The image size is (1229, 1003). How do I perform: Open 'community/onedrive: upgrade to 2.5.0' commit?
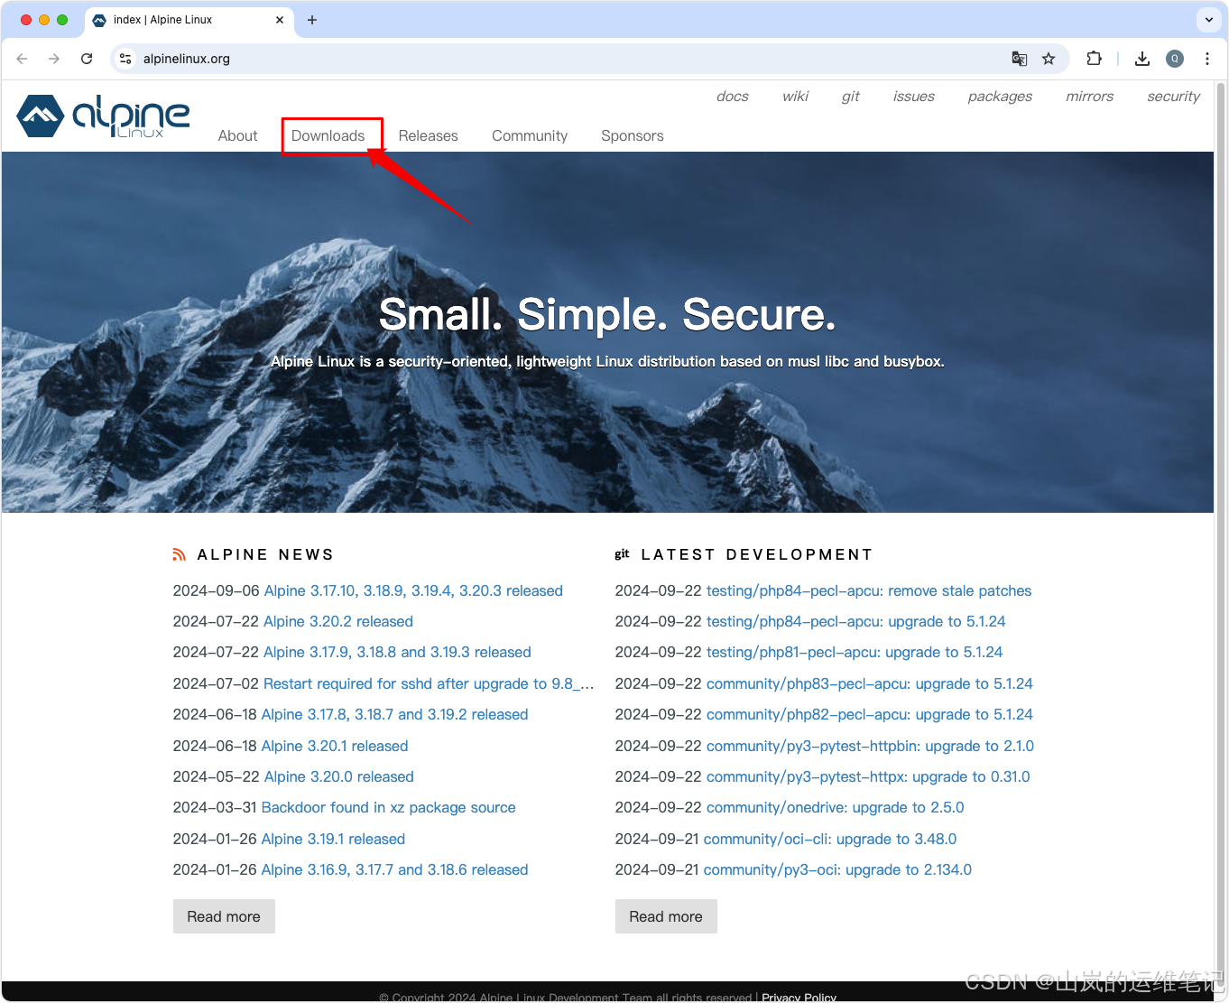pos(836,807)
